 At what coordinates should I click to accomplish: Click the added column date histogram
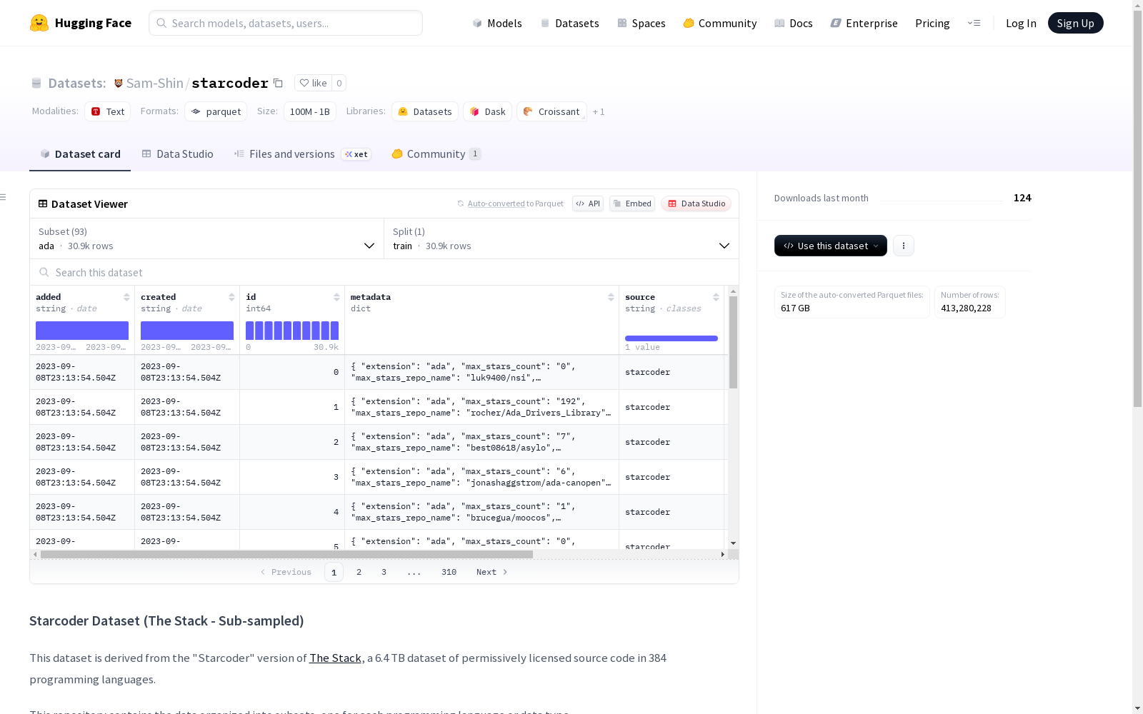click(x=82, y=331)
